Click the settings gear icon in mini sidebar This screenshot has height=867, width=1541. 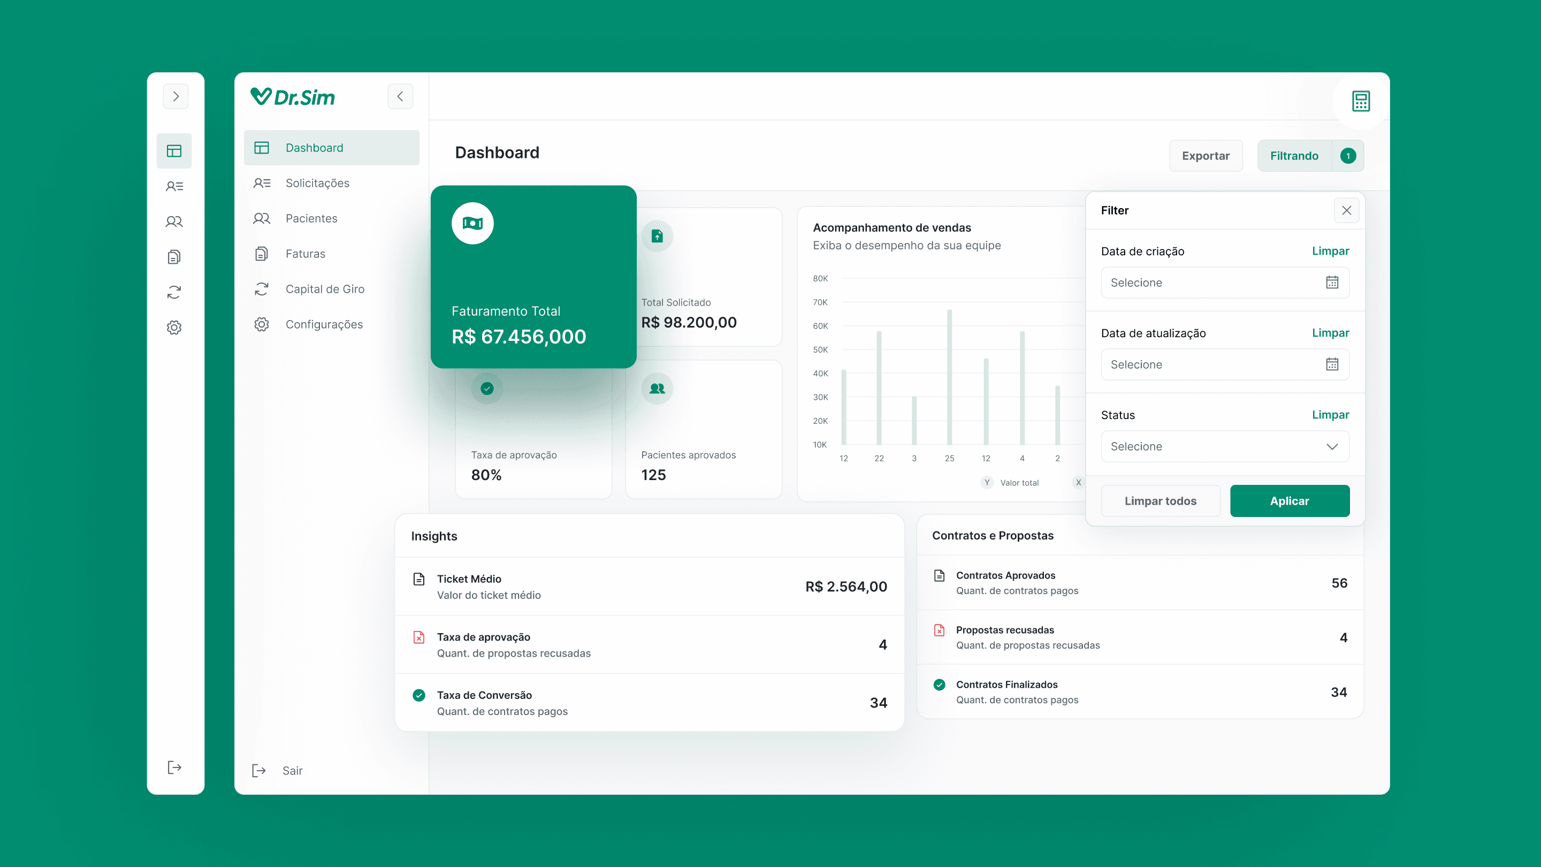click(174, 328)
